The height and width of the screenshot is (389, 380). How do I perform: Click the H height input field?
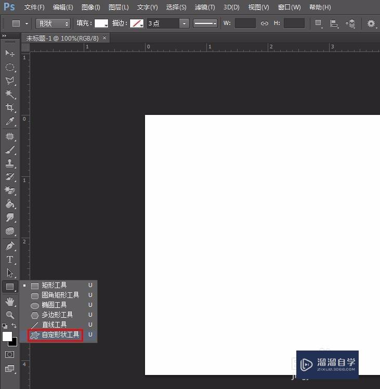tap(294, 23)
